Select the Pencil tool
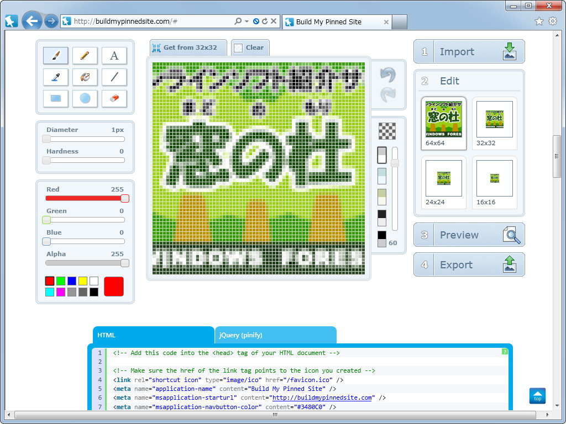Viewport: 566px width, 424px height. click(x=85, y=55)
